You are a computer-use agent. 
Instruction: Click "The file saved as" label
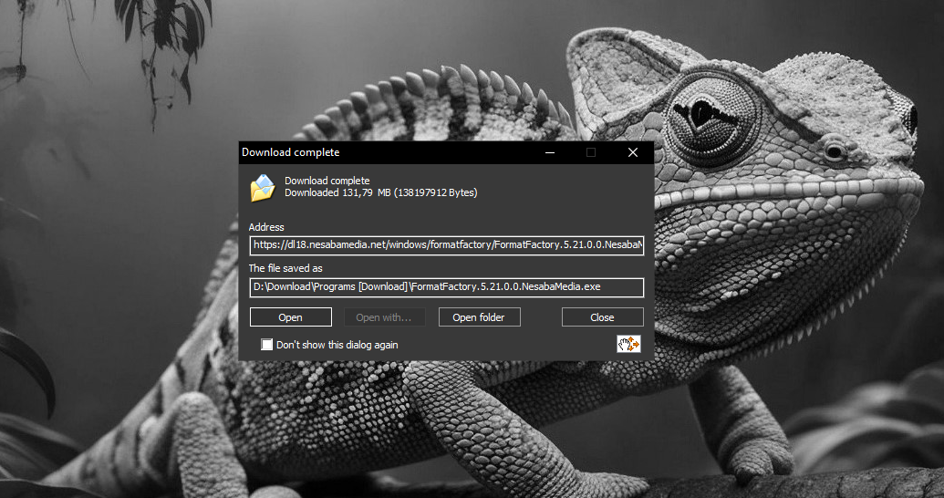pos(285,268)
